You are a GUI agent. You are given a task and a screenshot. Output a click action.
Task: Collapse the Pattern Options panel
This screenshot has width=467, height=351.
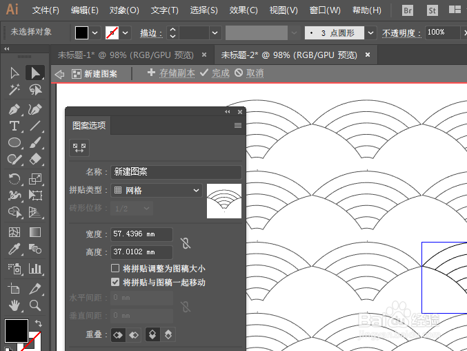[228, 112]
